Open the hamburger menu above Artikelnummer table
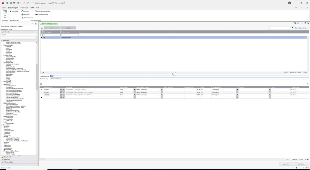The image size is (310, 170). 41,84
